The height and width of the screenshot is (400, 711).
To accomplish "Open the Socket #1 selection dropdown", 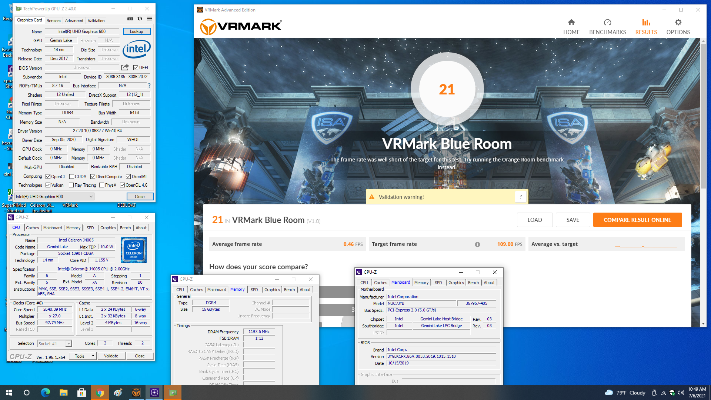I will click(54, 344).
